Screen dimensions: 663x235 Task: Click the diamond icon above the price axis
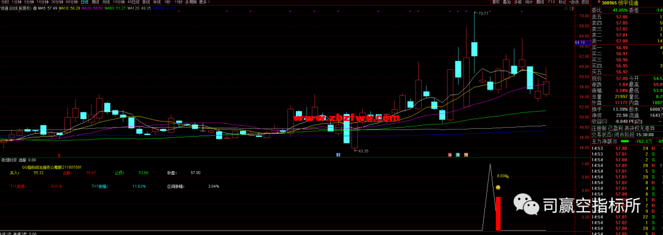point(566,9)
